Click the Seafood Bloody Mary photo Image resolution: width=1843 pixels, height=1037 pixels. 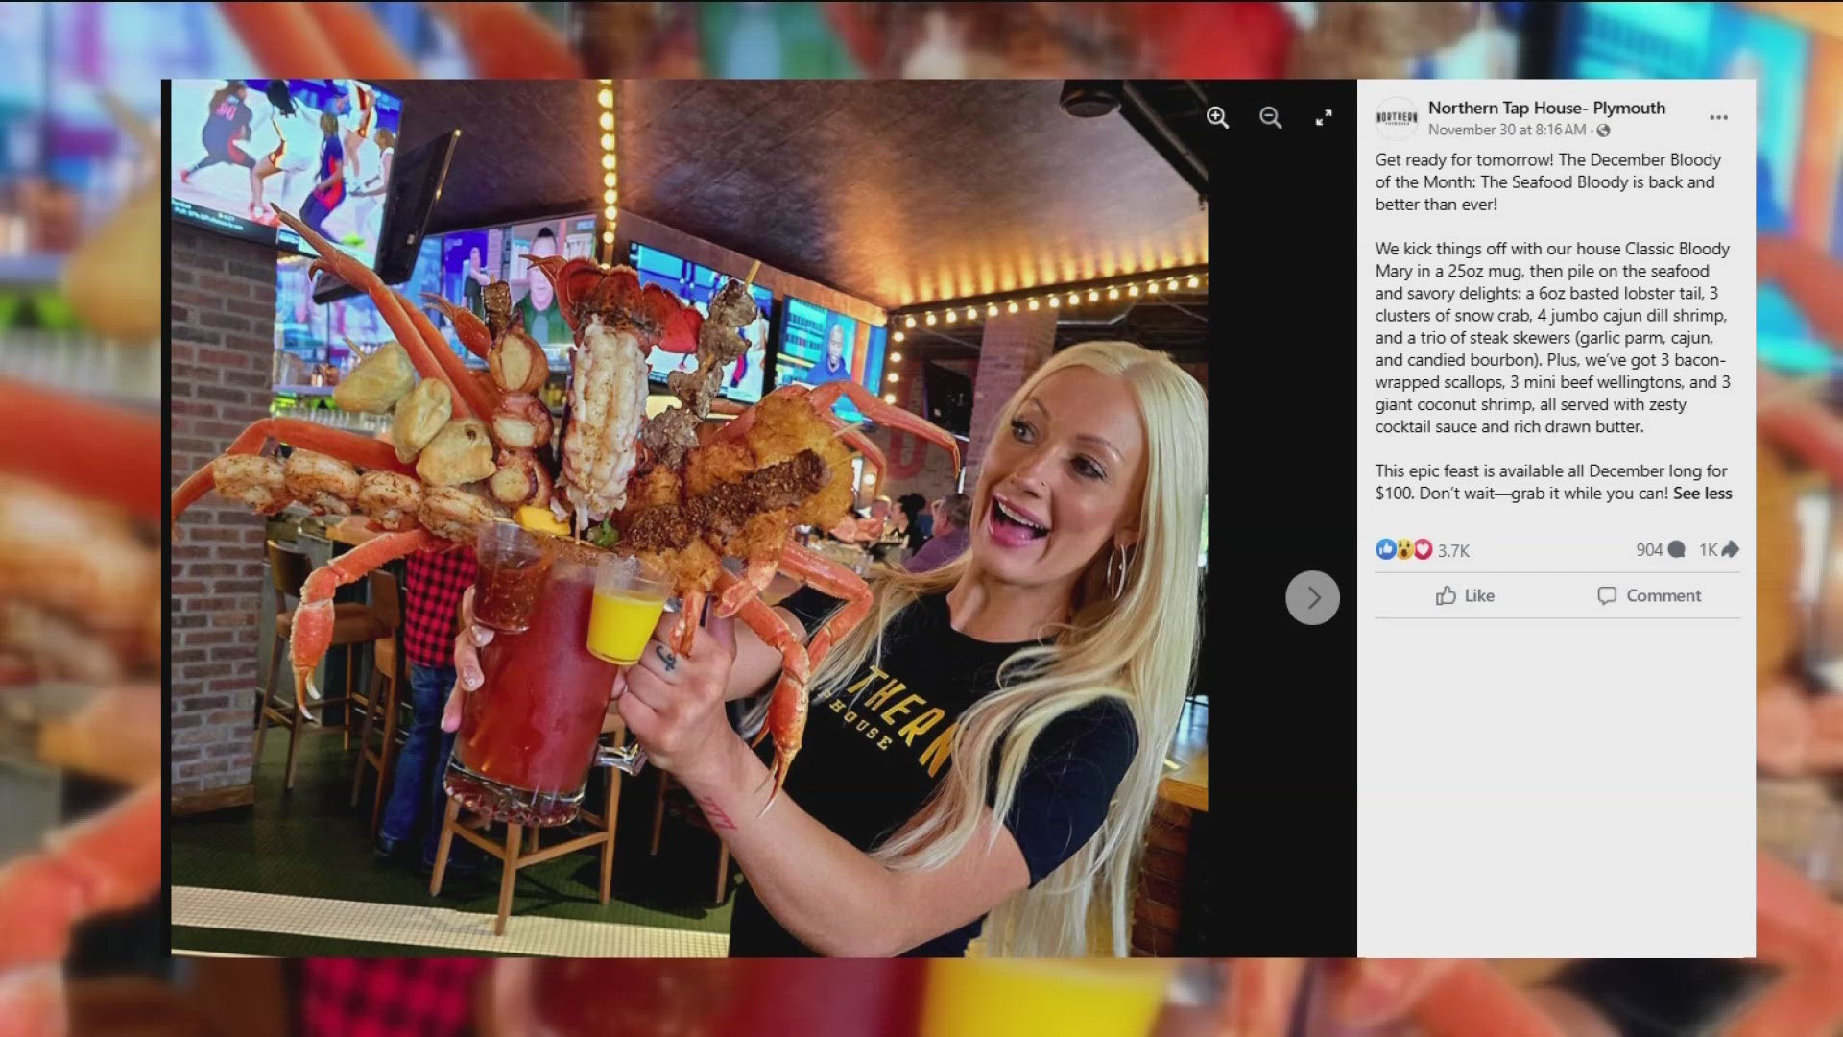(x=689, y=518)
